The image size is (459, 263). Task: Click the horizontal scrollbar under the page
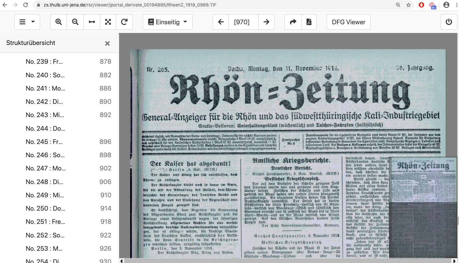click(288, 261)
